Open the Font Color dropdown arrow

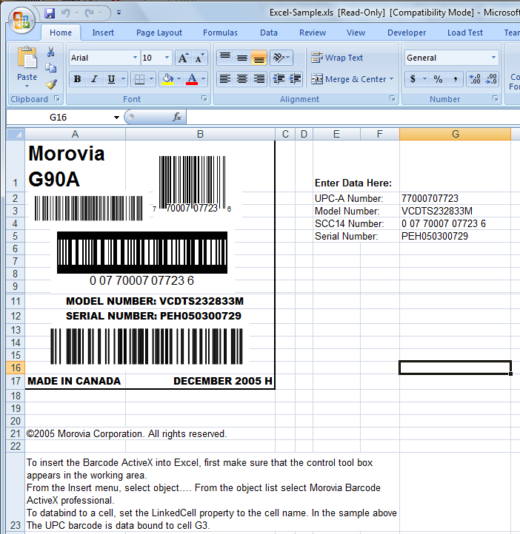pyautogui.click(x=204, y=79)
